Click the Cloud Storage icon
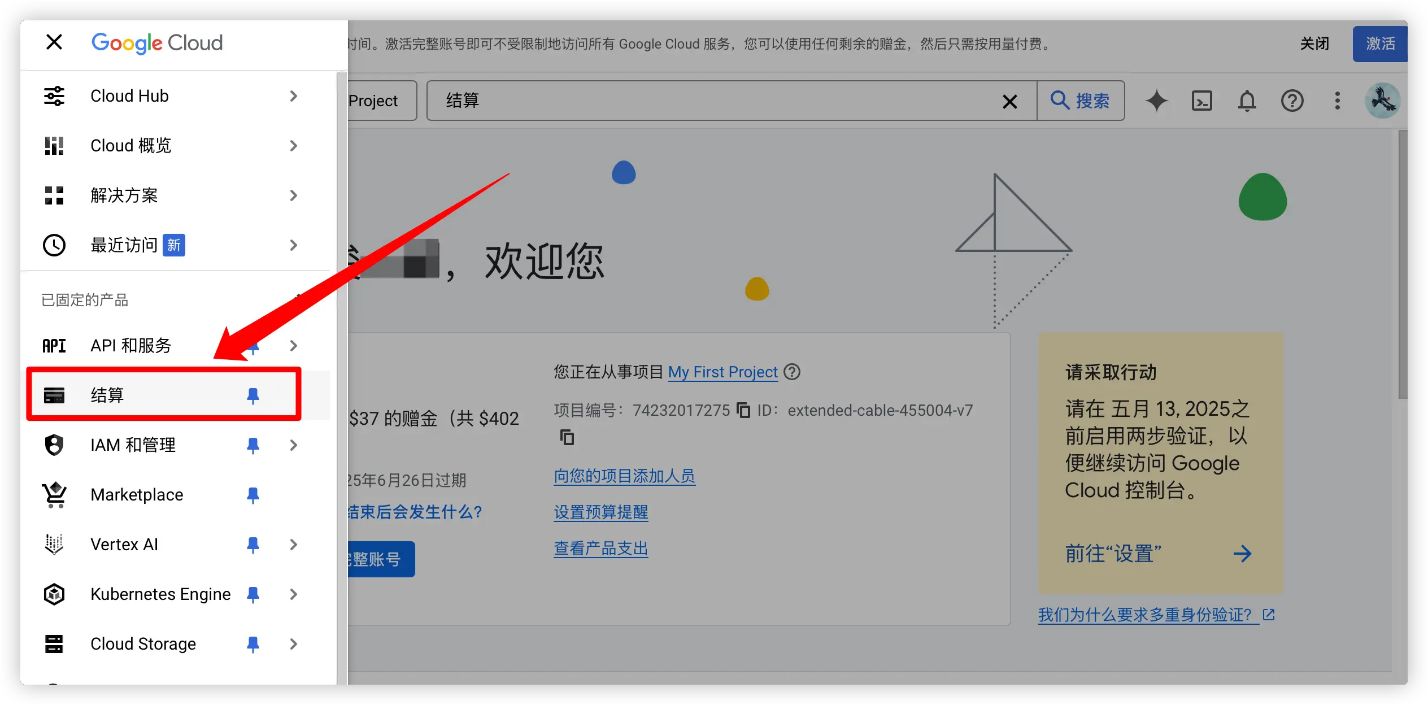This screenshot has height=705, width=1428. tap(54, 644)
